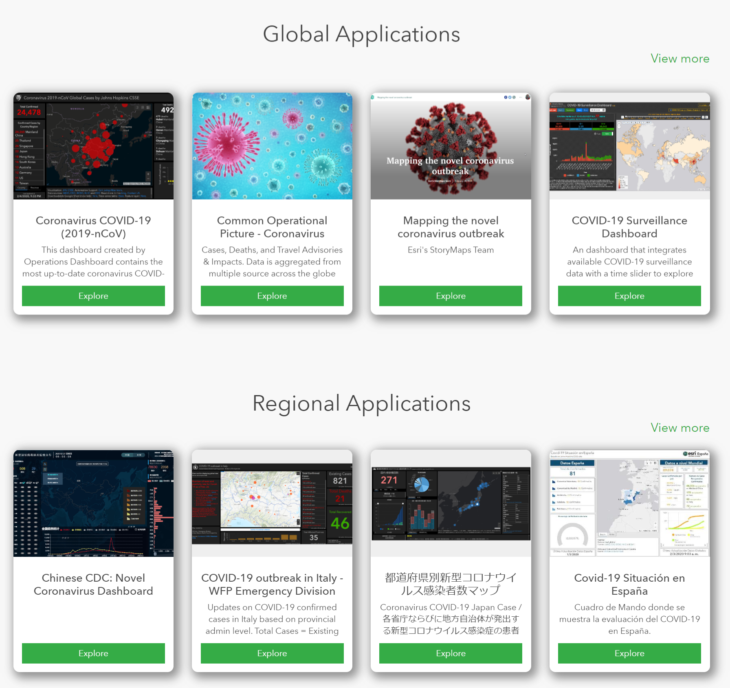Click the Esri's StoryMaps Team text
Image resolution: width=730 pixels, height=688 pixels.
(451, 250)
